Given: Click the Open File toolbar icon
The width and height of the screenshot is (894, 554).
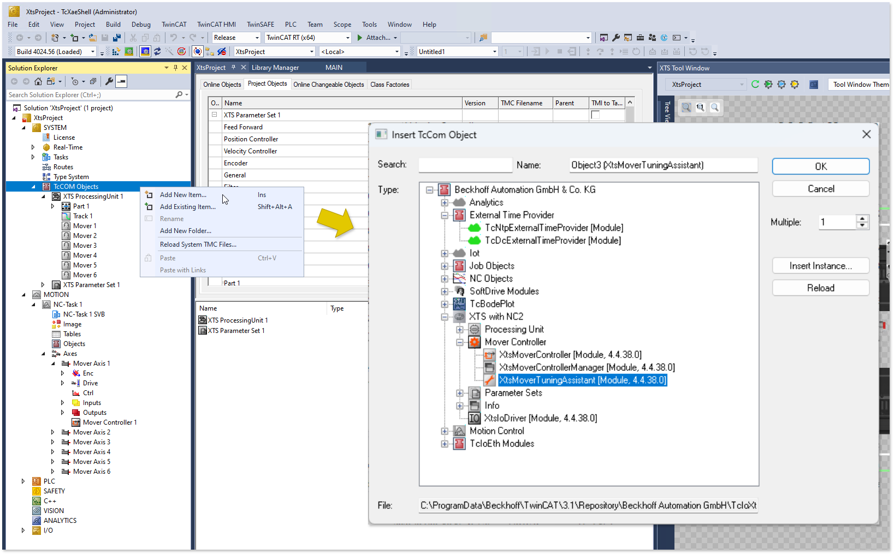Looking at the screenshot, I should point(93,38).
